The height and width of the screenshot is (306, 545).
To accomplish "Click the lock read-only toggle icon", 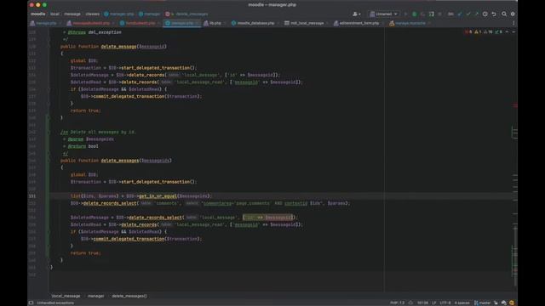I will coord(496,303).
